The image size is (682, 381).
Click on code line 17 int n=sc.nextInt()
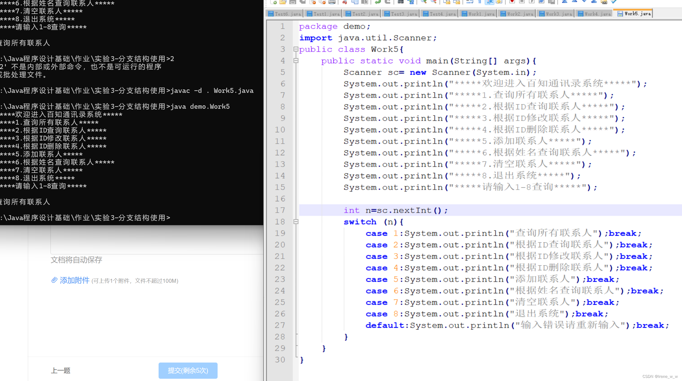395,210
